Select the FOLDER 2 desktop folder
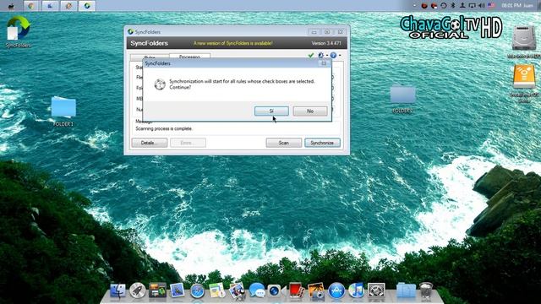The width and height of the screenshot is (541, 304). coord(402,99)
